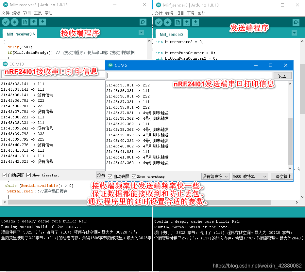305x272 pixels.
Task: Open 编辑 menu in Mirf_receiver3 window
Action: click(16, 13)
